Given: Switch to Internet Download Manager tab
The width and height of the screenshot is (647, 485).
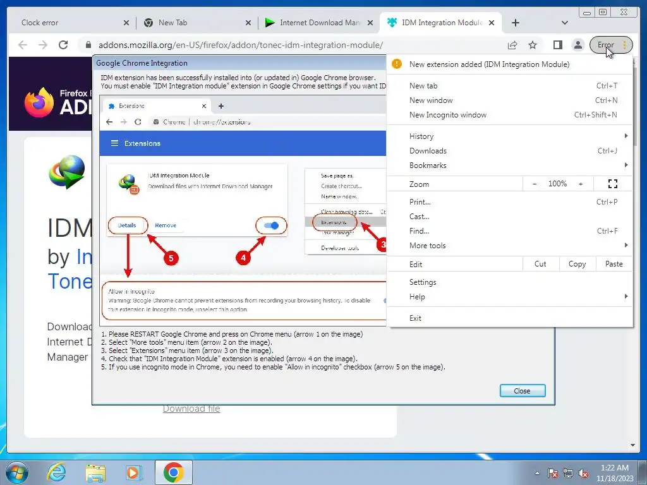Looking at the screenshot, I should tap(316, 23).
